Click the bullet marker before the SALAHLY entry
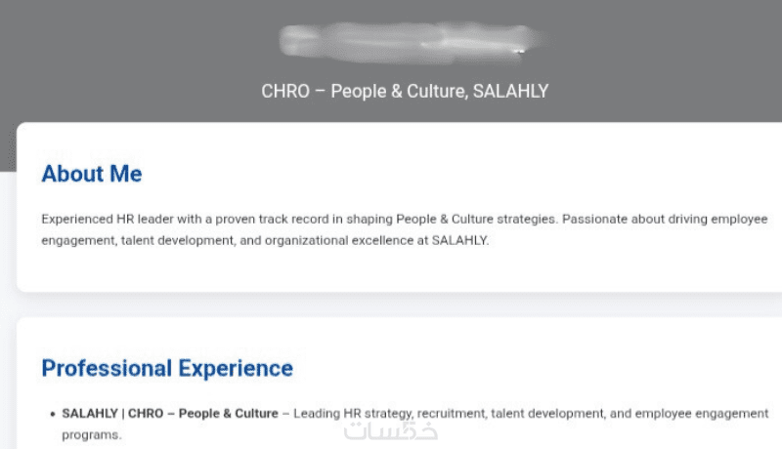This screenshot has height=449, width=782. [x=52, y=415]
